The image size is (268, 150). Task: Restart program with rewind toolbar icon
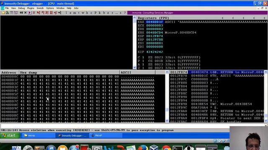click(x=21, y=13)
